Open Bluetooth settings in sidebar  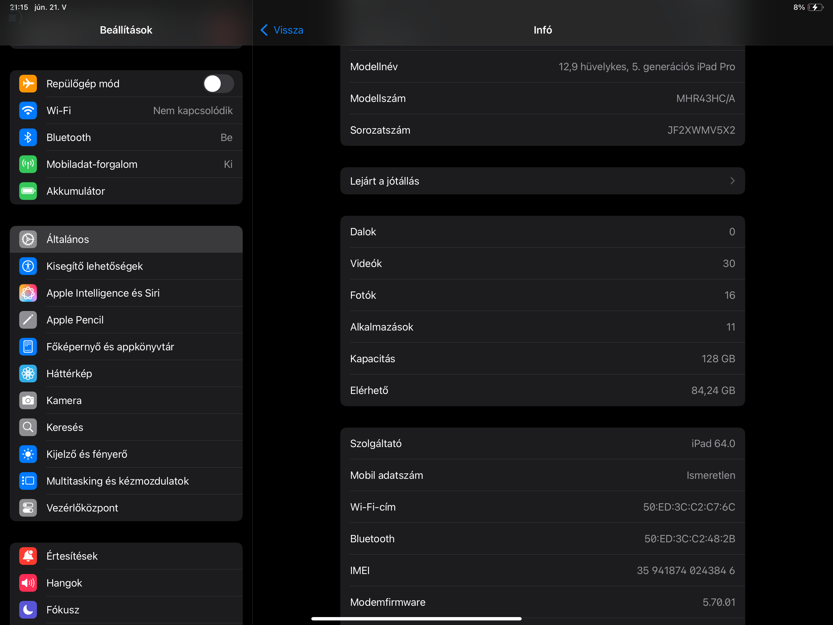[126, 137]
